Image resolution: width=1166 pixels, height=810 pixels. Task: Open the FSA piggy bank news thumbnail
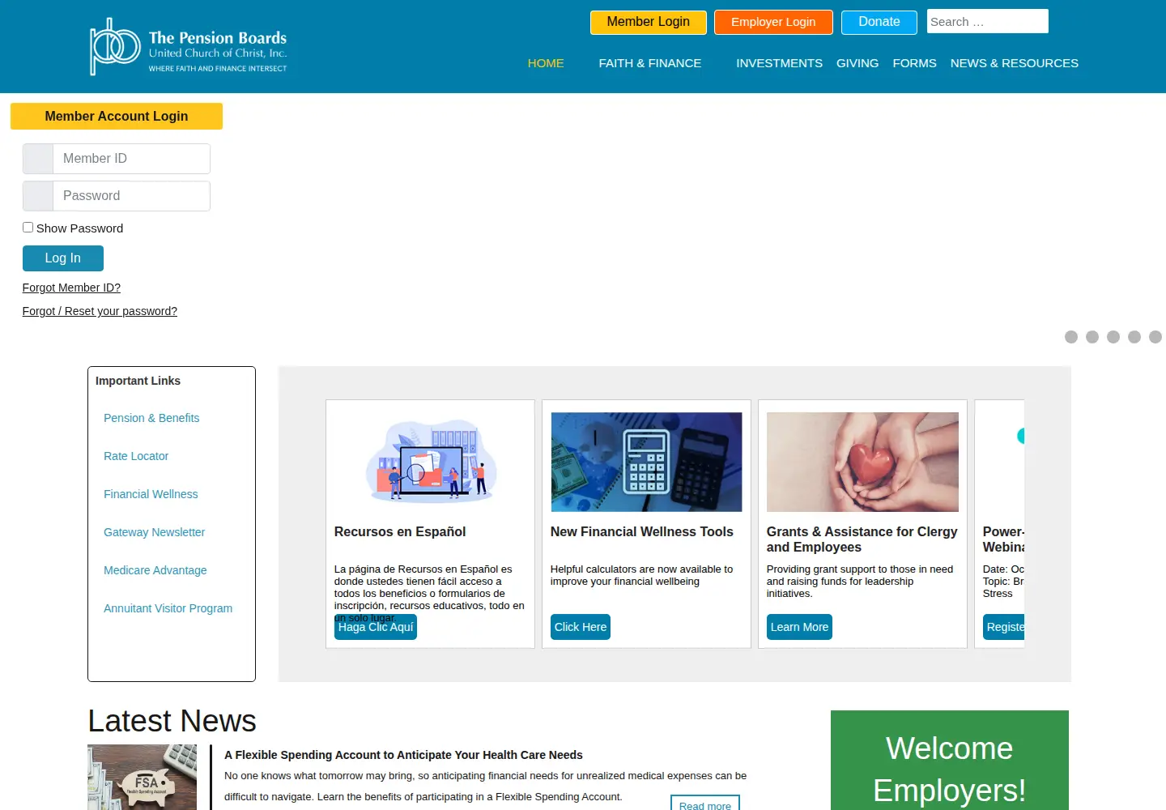tap(142, 778)
